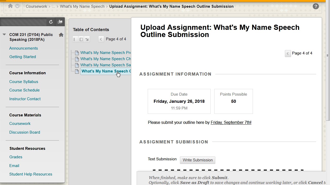The width and height of the screenshot is (330, 185).
Task: Open Getting Started in course menu
Action: [22, 57]
